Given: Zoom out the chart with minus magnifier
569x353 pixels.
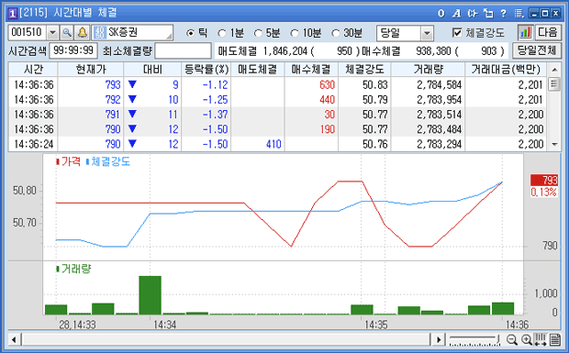Looking at the screenshot, I should (512, 339).
